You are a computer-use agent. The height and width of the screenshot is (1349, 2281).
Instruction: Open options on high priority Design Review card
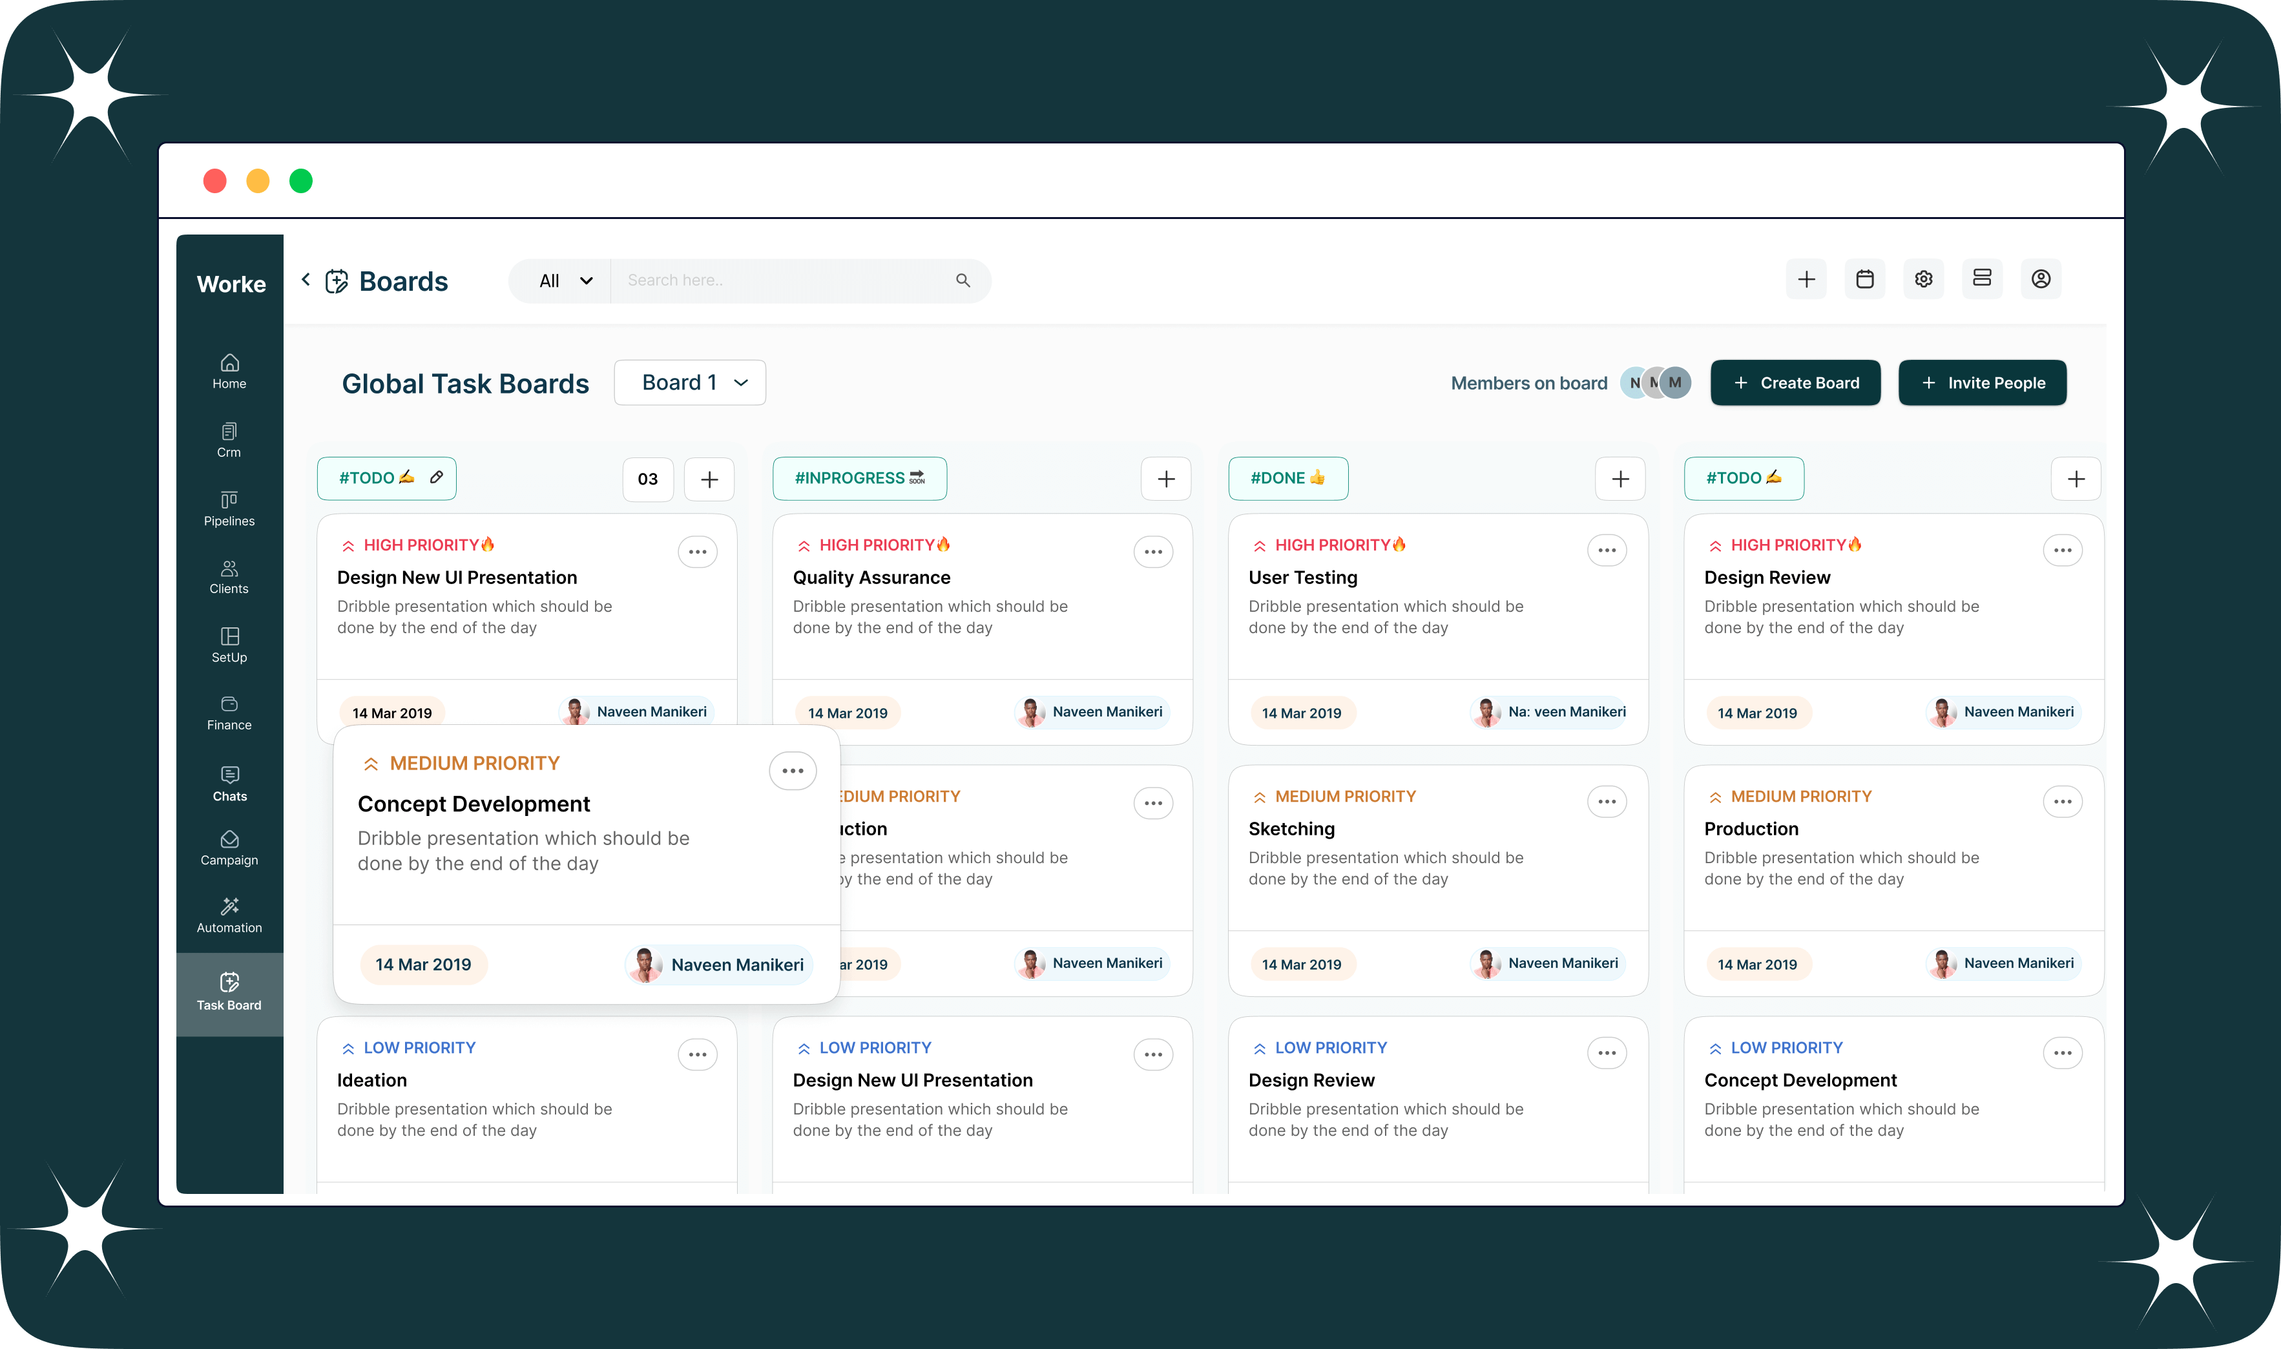coord(2063,550)
